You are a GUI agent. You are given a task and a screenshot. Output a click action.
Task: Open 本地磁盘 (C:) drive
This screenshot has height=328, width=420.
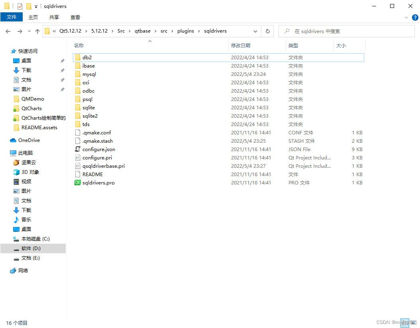pos(35,239)
